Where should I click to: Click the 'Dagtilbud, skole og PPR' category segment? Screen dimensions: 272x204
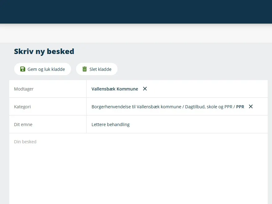209,107
